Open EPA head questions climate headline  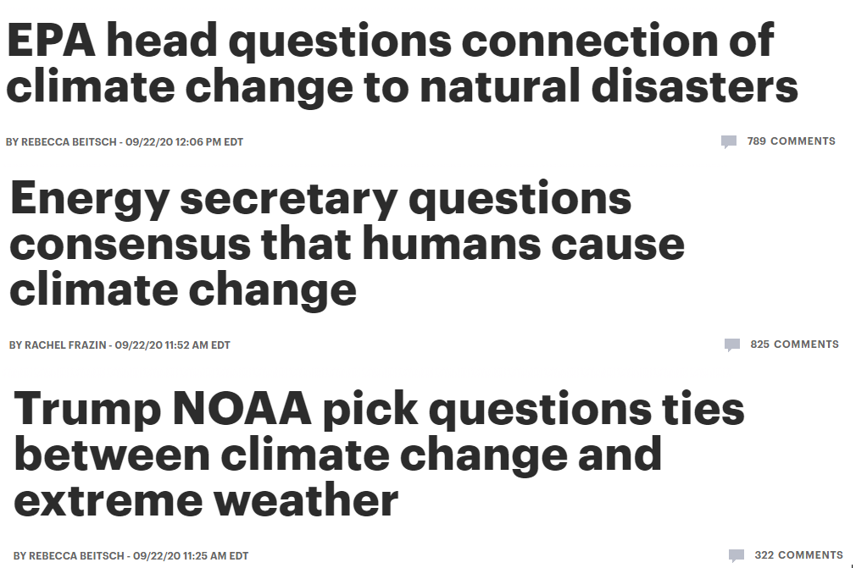pyautogui.click(x=402, y=63)
